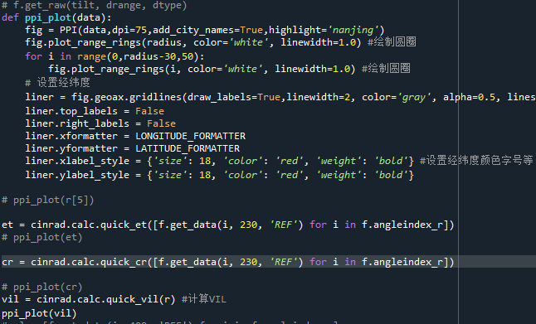Image resolution: width=536 pixels, height=324 pixels.
Task: Click the 230 value in the quick_et line
Action: pyautogui.click(x=249, y=225)
